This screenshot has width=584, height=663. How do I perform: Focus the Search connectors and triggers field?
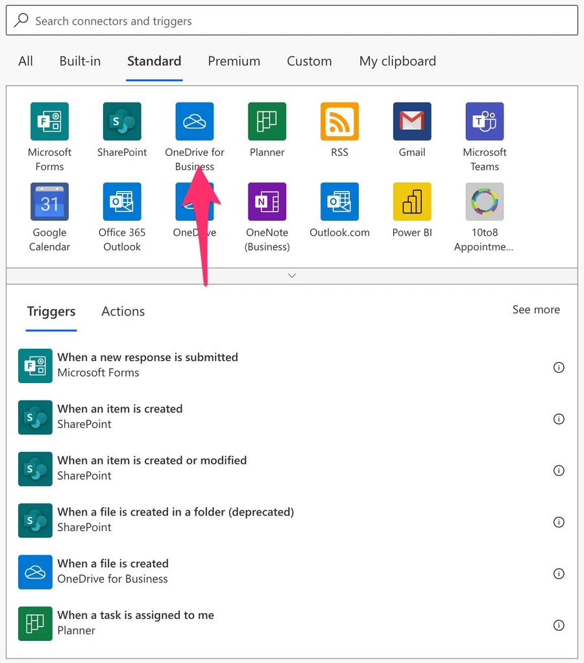pos(292,21)
